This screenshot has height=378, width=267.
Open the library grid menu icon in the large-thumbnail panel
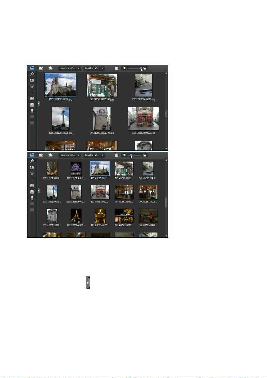pos(117,68)
